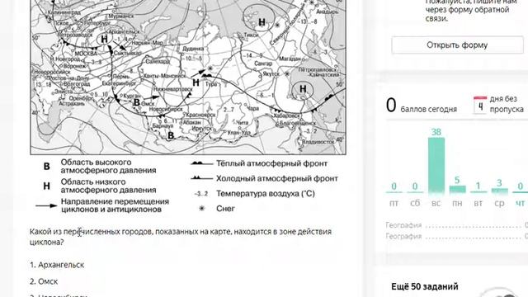This screenshot has width=528, height=297.
Task: Click the Н cyclone marker near Тикси
Action: [262, 22]
